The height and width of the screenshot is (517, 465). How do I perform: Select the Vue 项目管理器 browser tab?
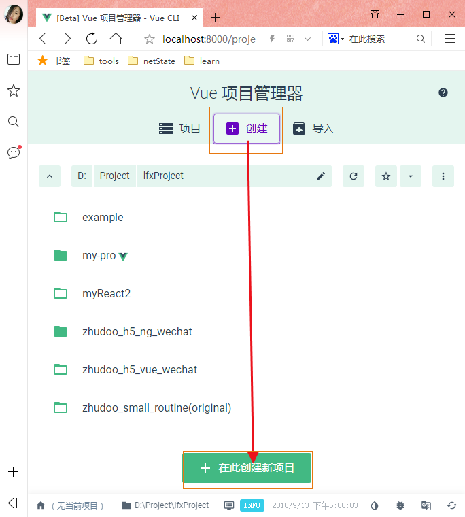click(118, 18)
